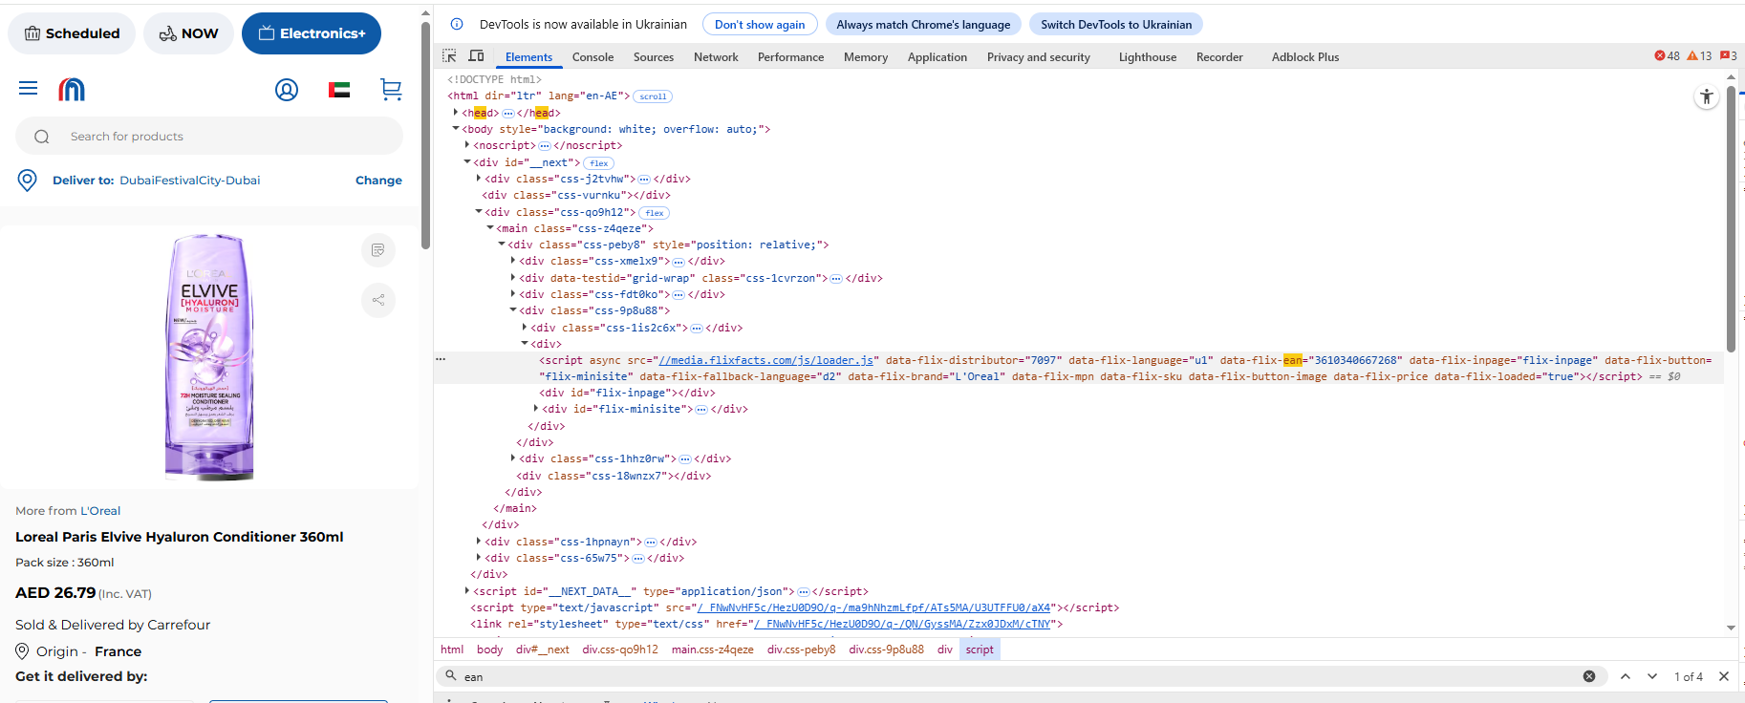Image resolution: width=1745 pixels, height=703 pixels.
Task: Expand the div css-j2tvhw node
Action: pyautogui.click(x=479, y=179)
